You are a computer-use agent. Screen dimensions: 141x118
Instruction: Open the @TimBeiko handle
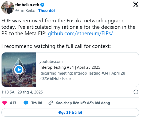[25, 11]
